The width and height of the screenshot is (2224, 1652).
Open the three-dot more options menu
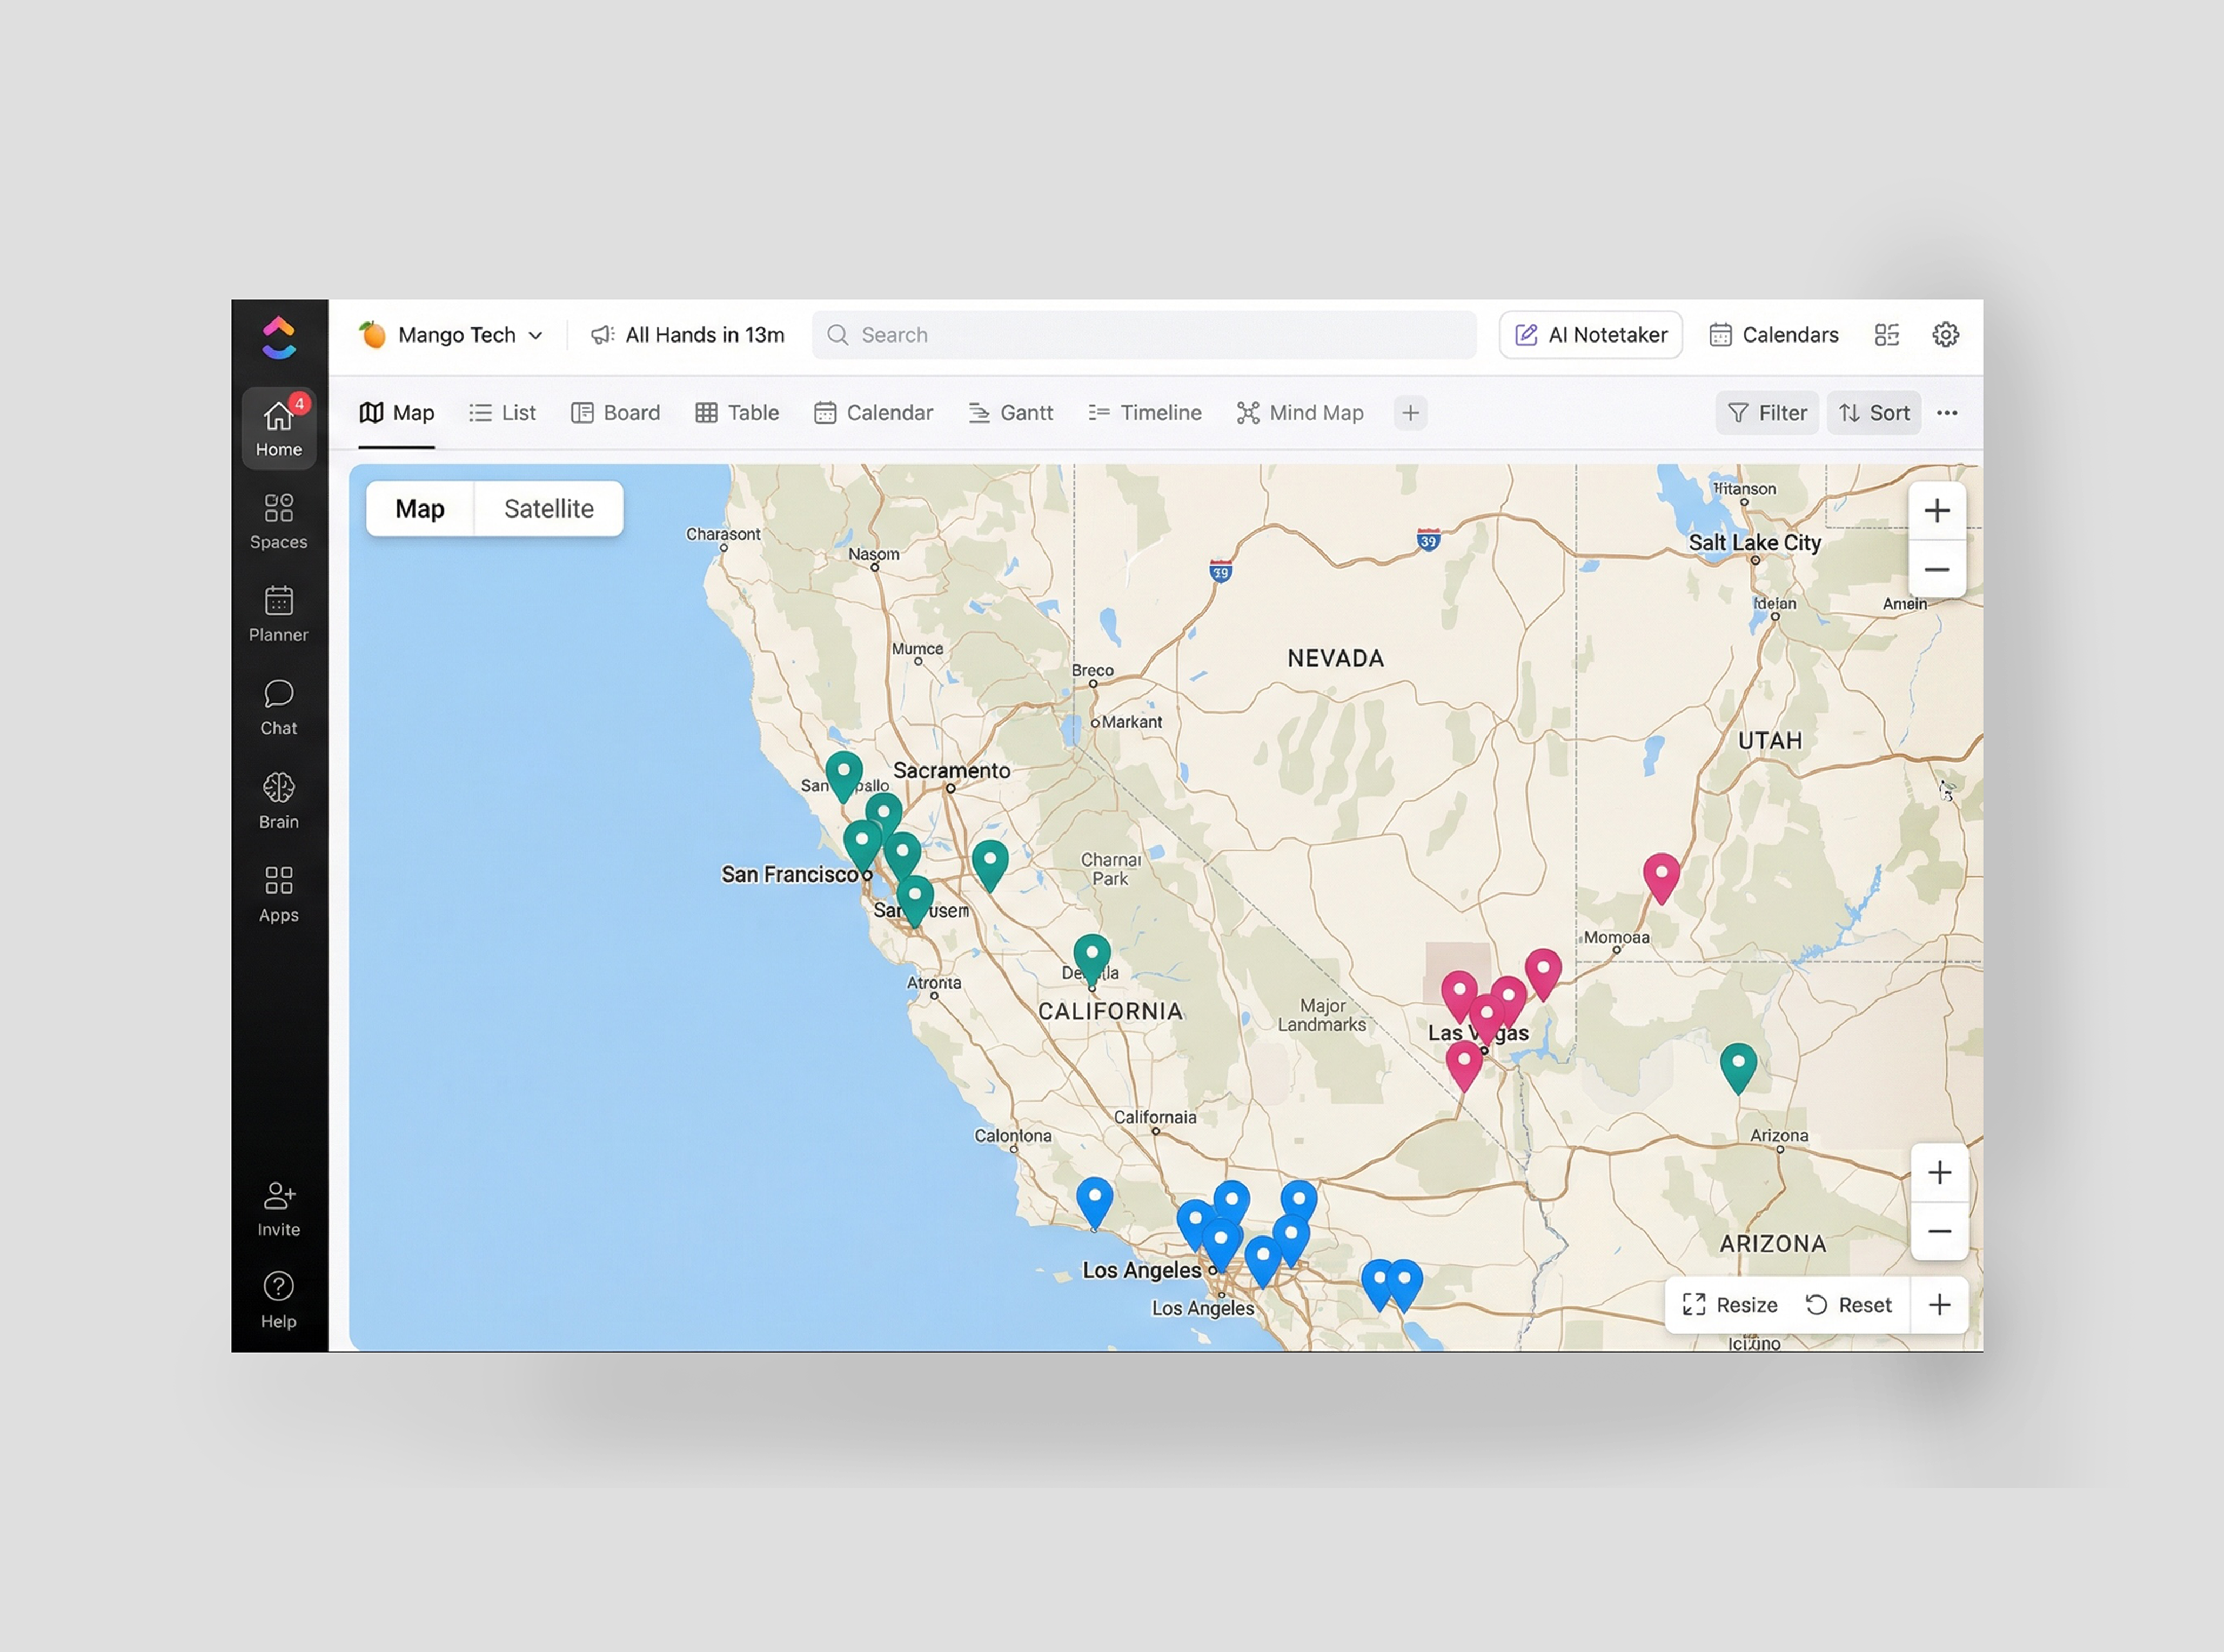click(x=1946, y=412)
